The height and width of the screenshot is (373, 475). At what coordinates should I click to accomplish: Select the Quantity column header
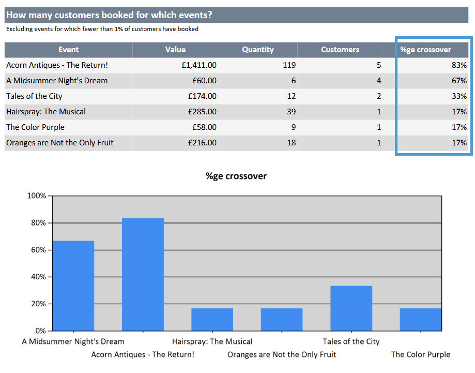click(257, 50)
